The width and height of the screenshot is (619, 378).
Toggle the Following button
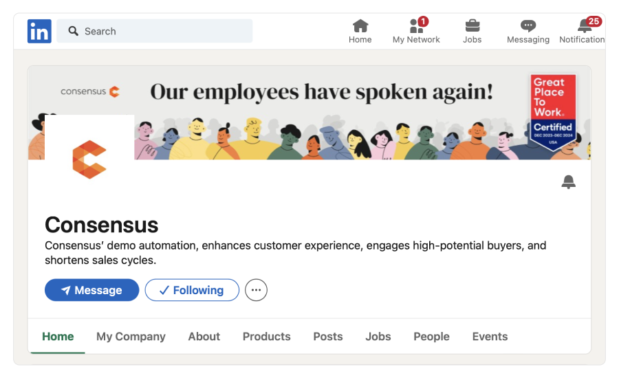pyautogui.click(x=192, y=290)
